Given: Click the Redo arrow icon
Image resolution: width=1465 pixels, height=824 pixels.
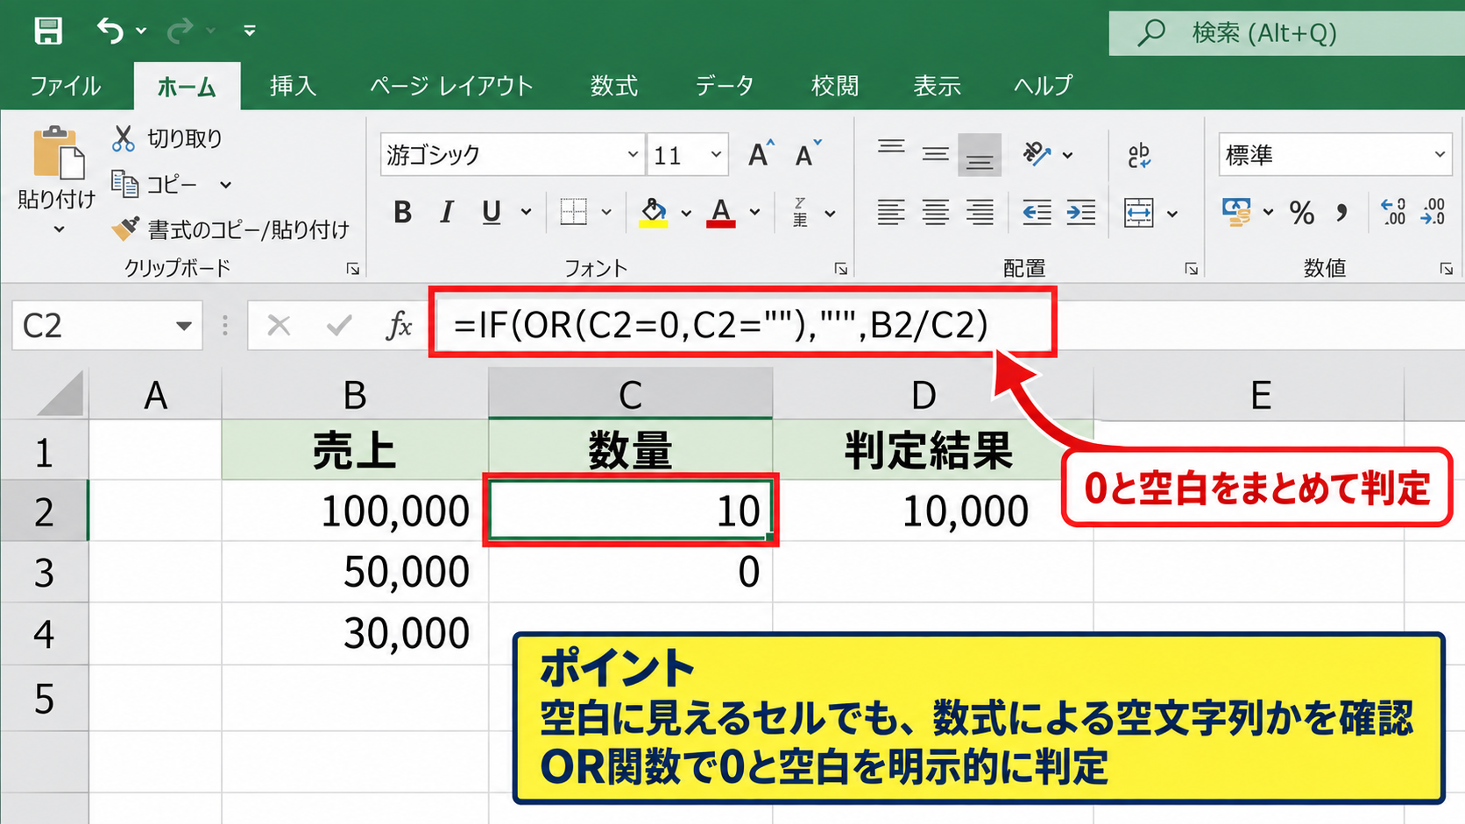Looking at the screenshot, I should (x=180, y=31).
